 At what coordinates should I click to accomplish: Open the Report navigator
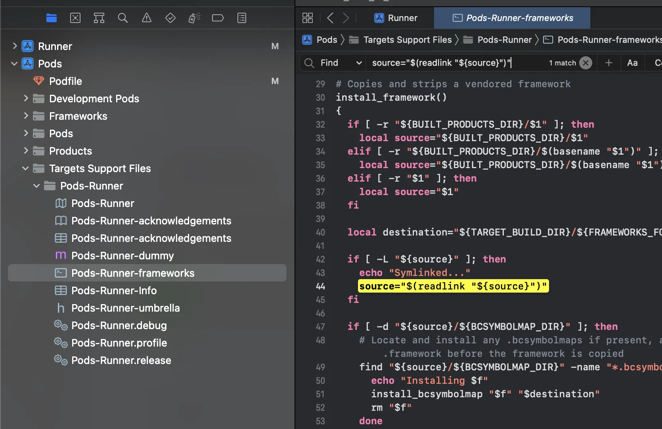tap(242, 18)
